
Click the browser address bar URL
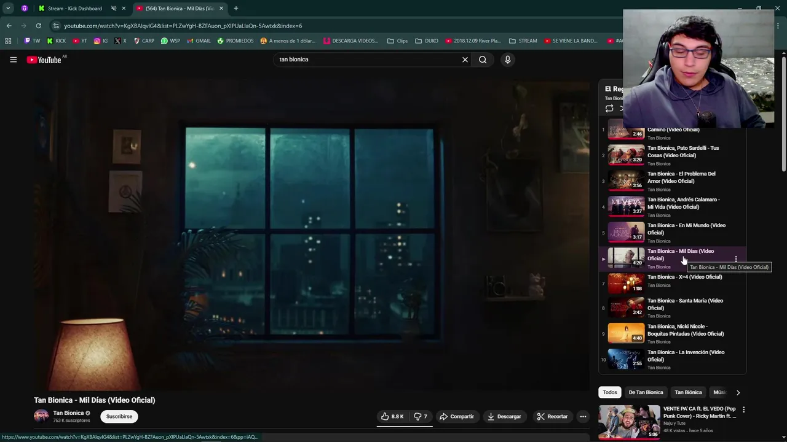coord(183,26)
